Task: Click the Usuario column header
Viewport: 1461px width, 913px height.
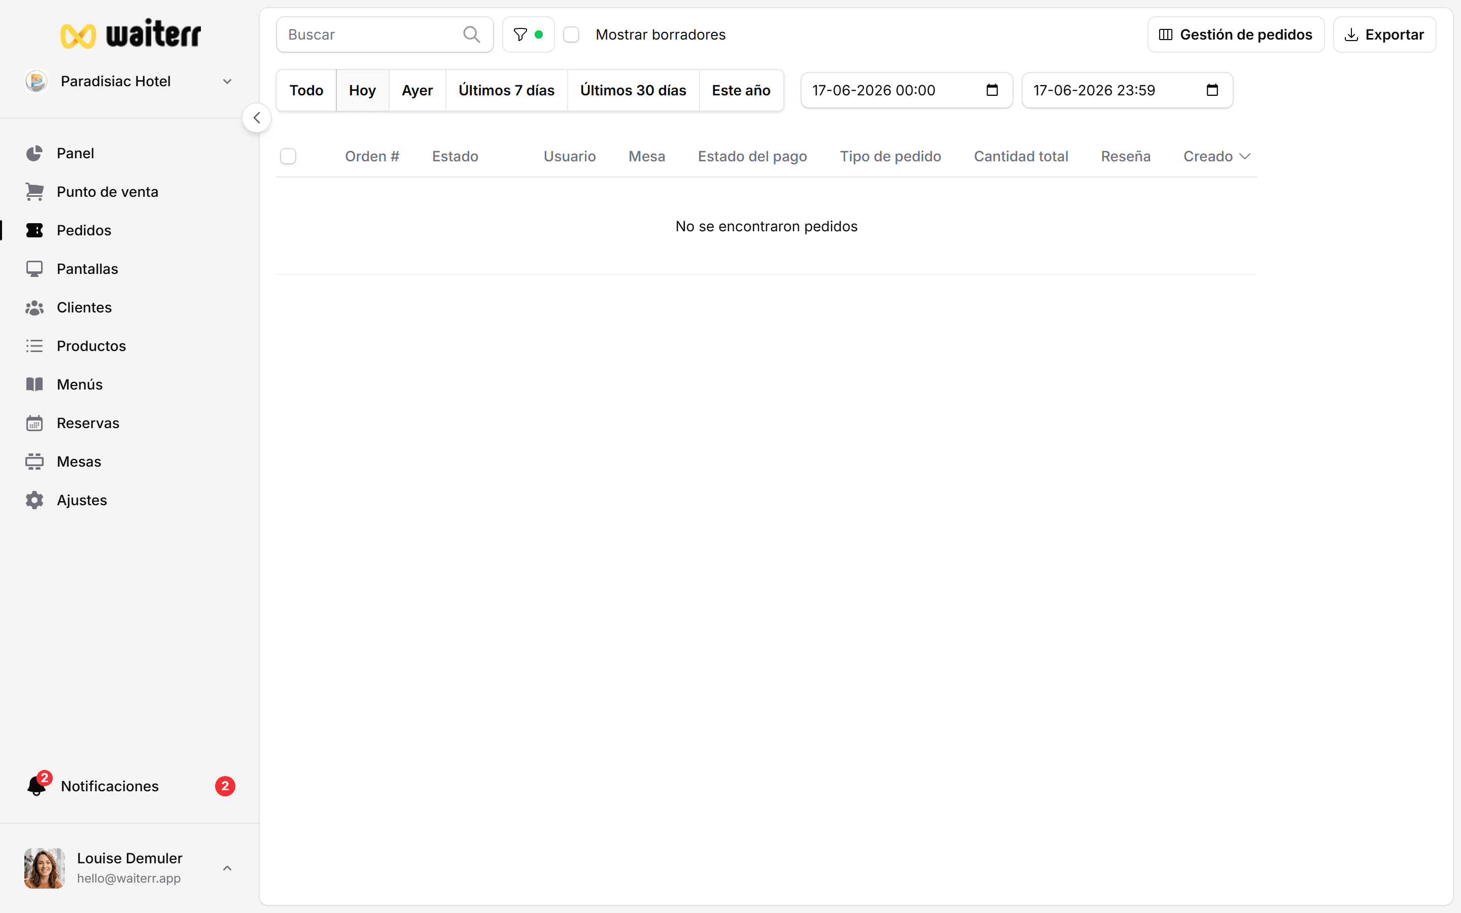Action: [x=569, y=156]
